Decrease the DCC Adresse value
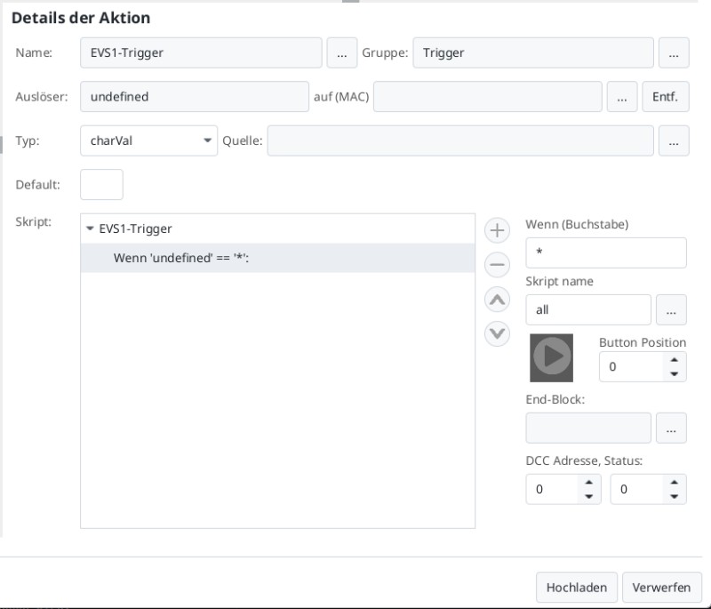The image size is (711, 609). [589, 496]
